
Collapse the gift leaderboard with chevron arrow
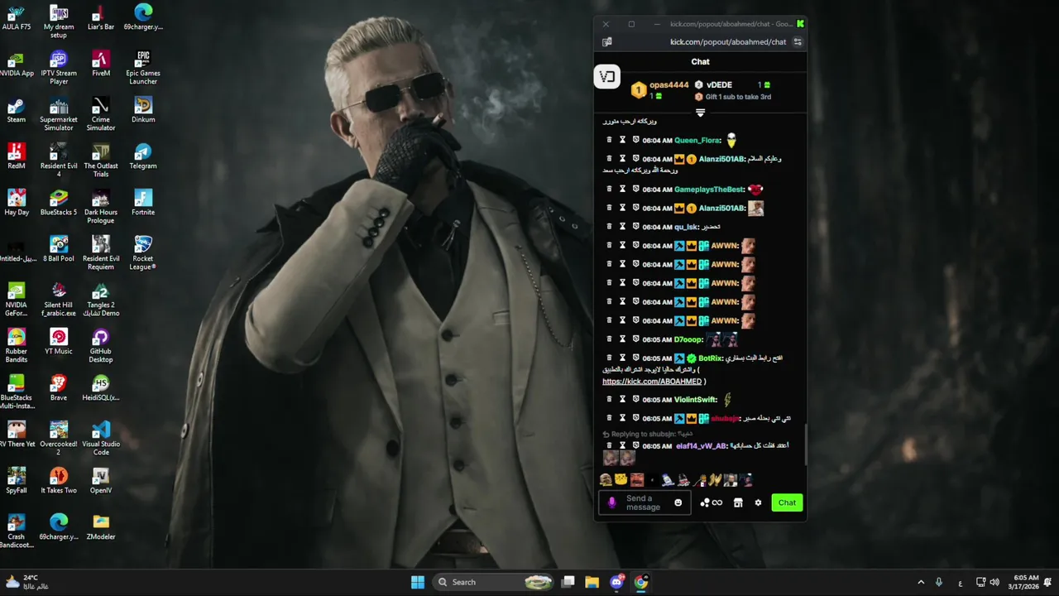pyautogui.click(x=700, y=113)
